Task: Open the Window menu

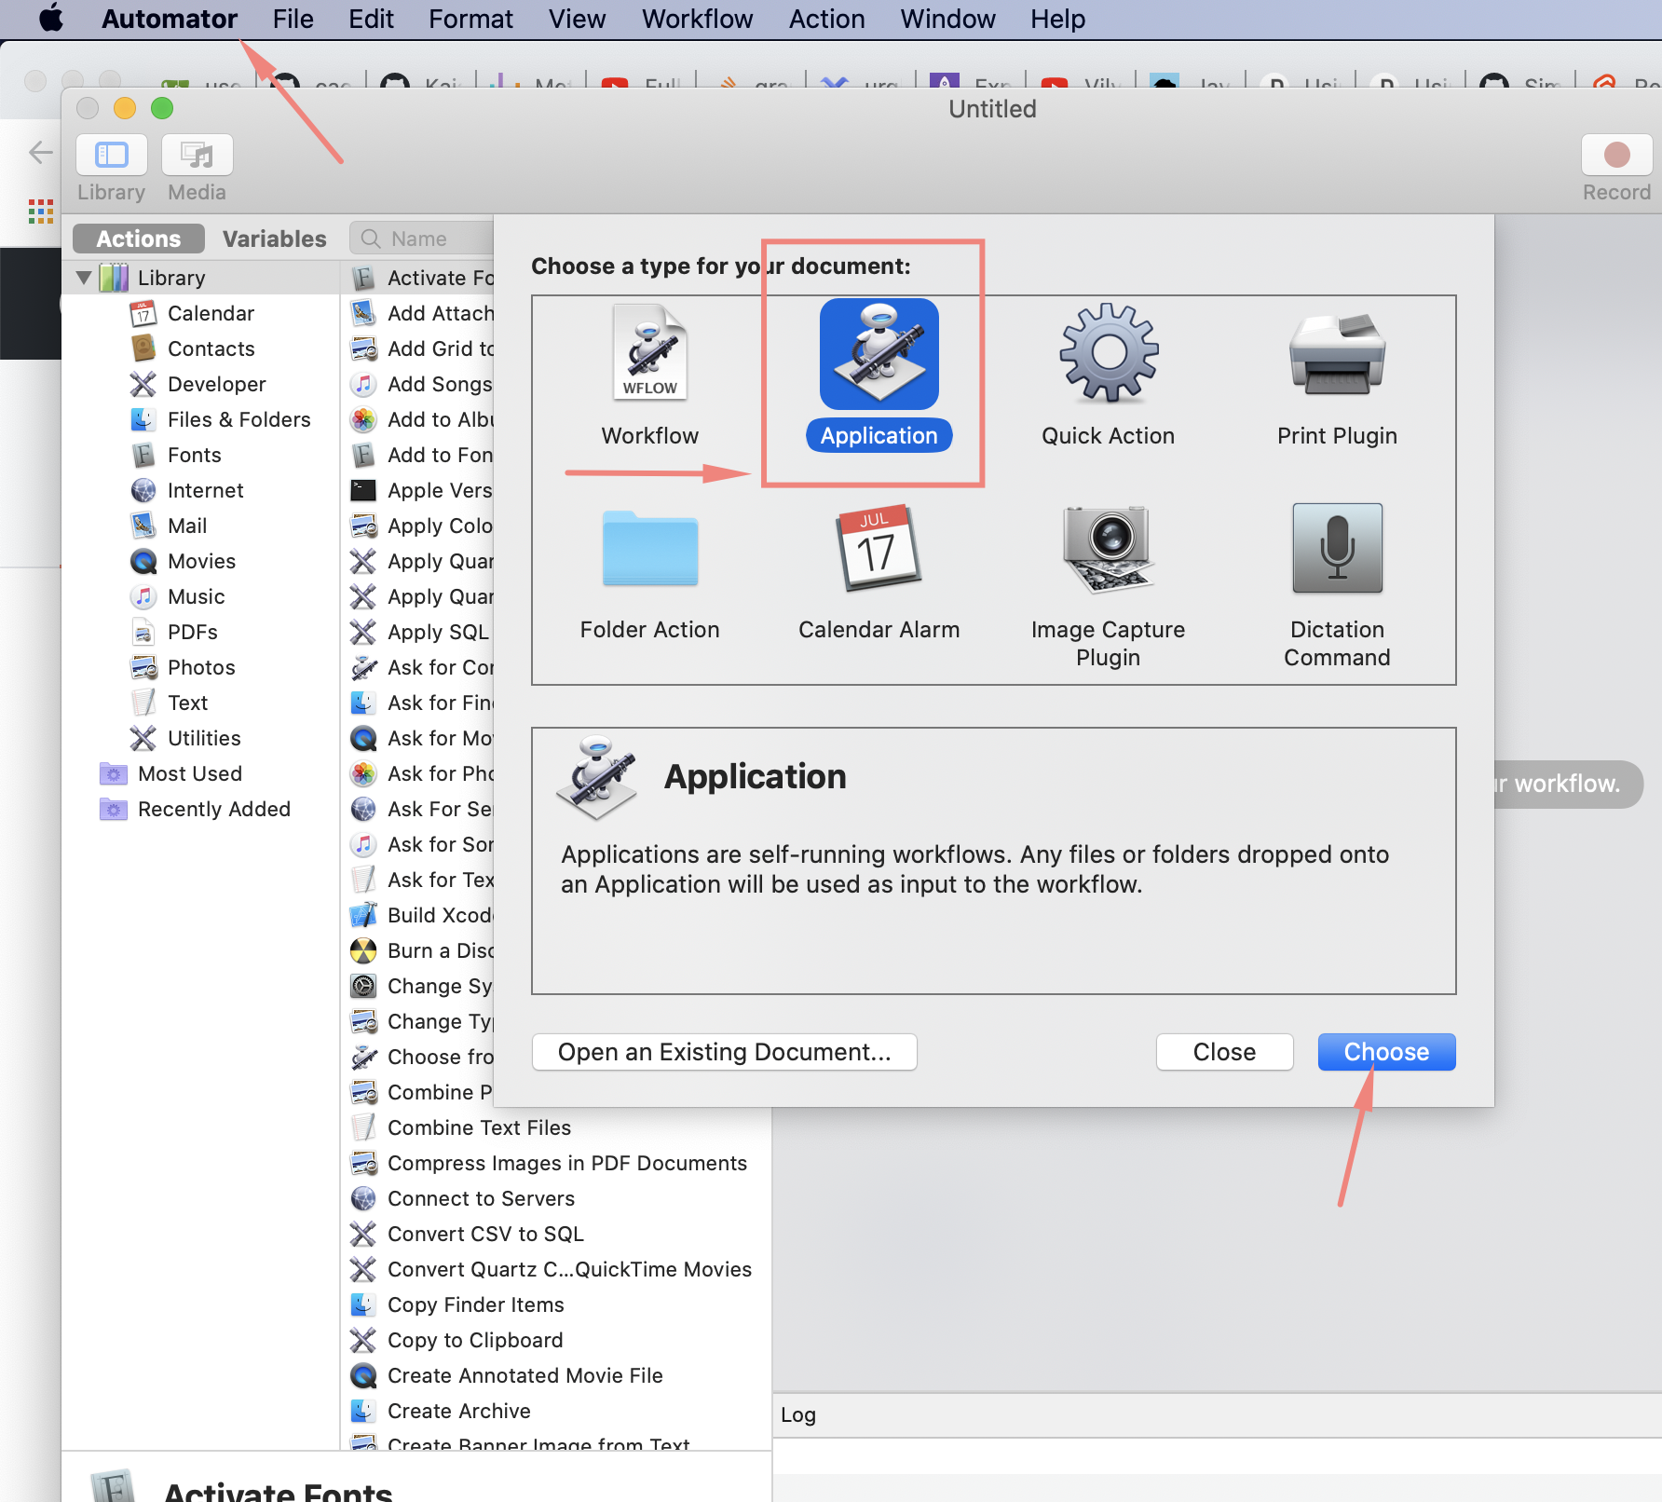Action: click(x=947, y=19)
